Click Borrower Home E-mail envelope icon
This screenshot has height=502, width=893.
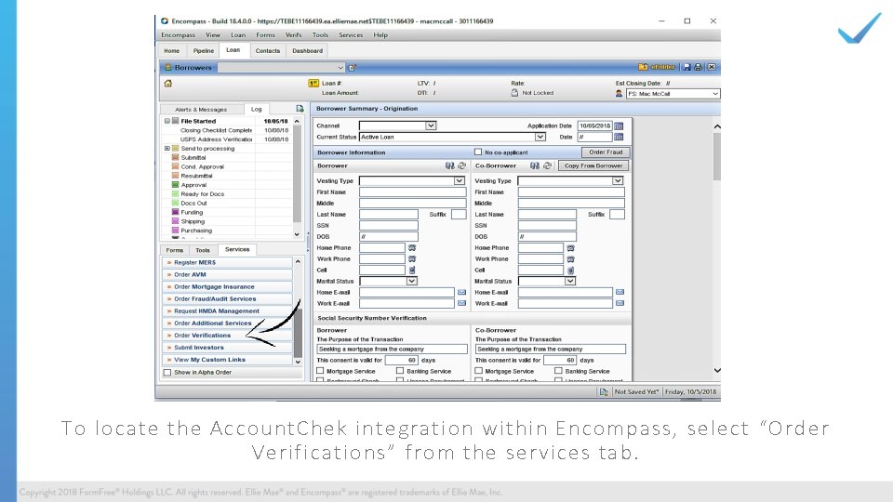coord(462,293)
